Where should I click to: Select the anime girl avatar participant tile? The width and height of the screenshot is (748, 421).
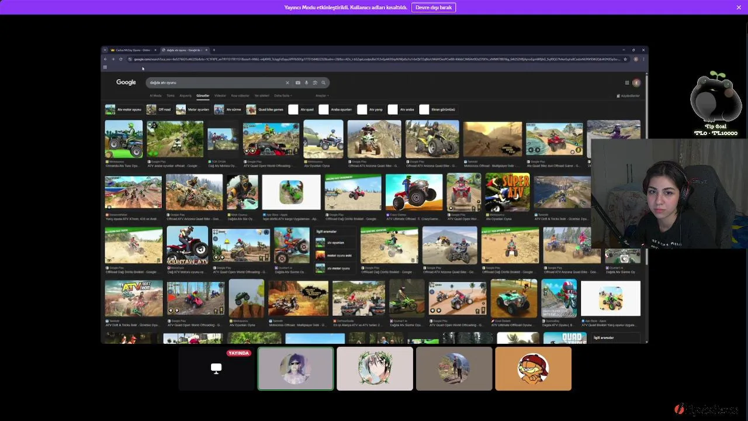pyautogui.click(x=375, y=369)
